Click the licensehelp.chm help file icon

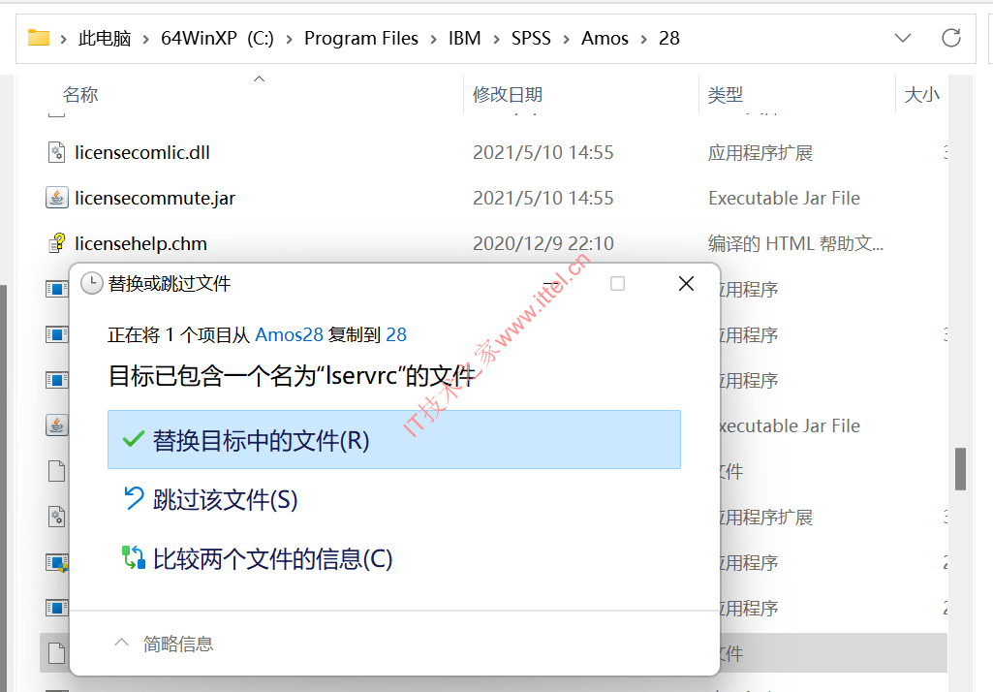[56, 243]
